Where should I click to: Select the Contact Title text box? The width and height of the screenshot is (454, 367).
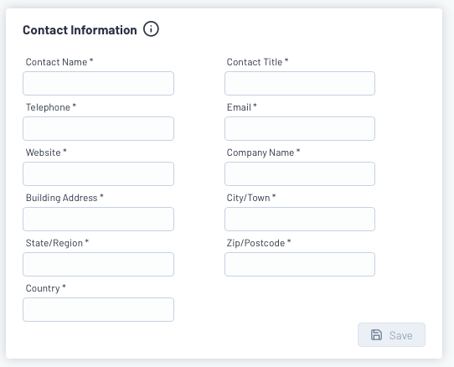300,84
